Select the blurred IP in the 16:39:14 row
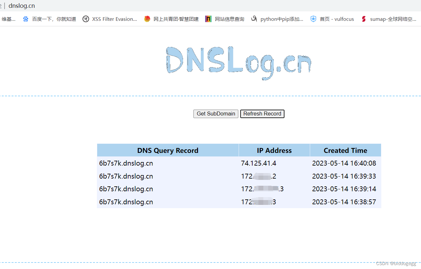The width and height of the screenshot is (421, 269). (262, 189)
